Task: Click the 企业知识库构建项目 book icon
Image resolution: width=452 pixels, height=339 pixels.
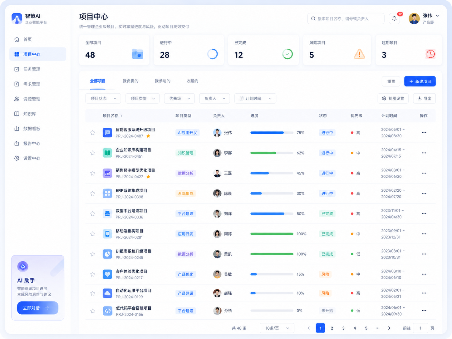Action: pos(107,153)
